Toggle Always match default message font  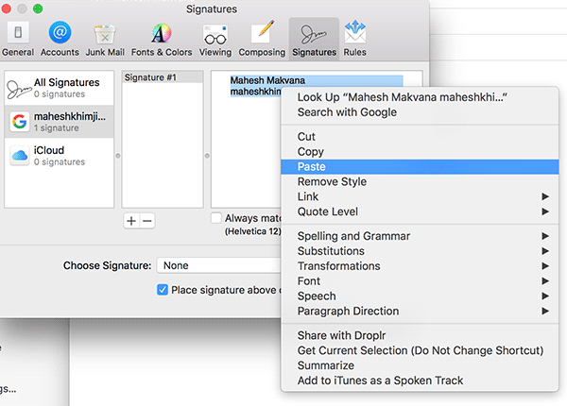coord(215,218)
